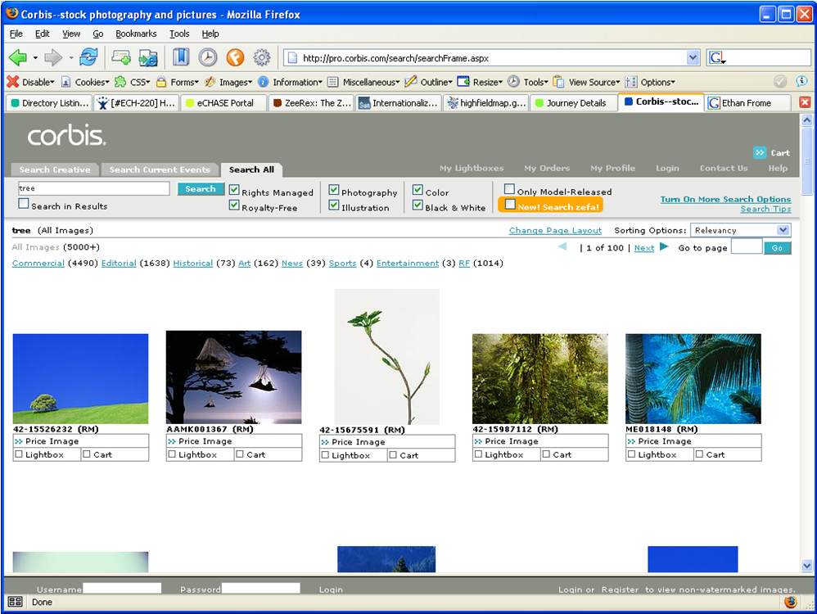This screenshot has height=614, width=817.
Task: Click the Corbis Cart arrow icon
Action: point(760,152)
